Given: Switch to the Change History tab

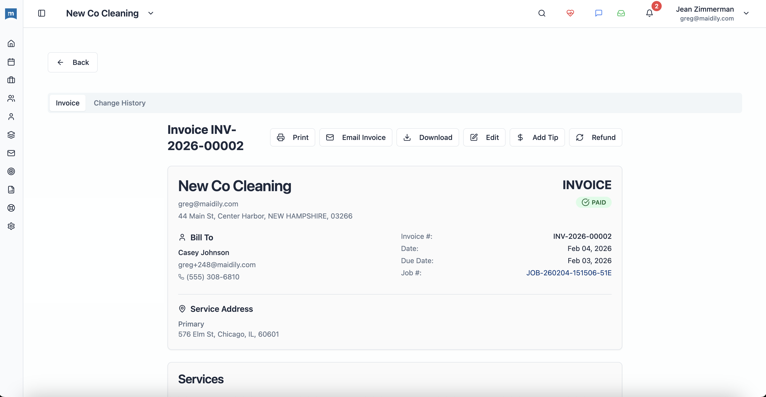Looking at the screenshot, I should pyautogui.click(x=120, y=103).
